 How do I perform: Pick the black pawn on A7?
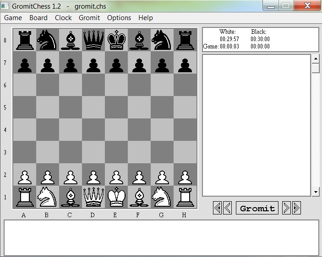(25, 65)
